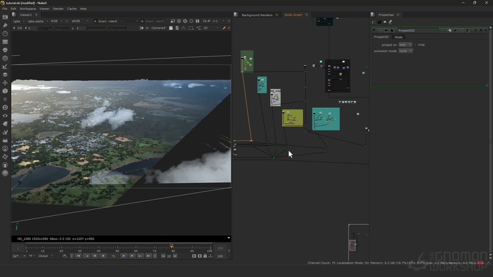Screen dimensions: 493x277
Task: Collapse the Project3D2 properties panel arrow
Action: (374, 30)
